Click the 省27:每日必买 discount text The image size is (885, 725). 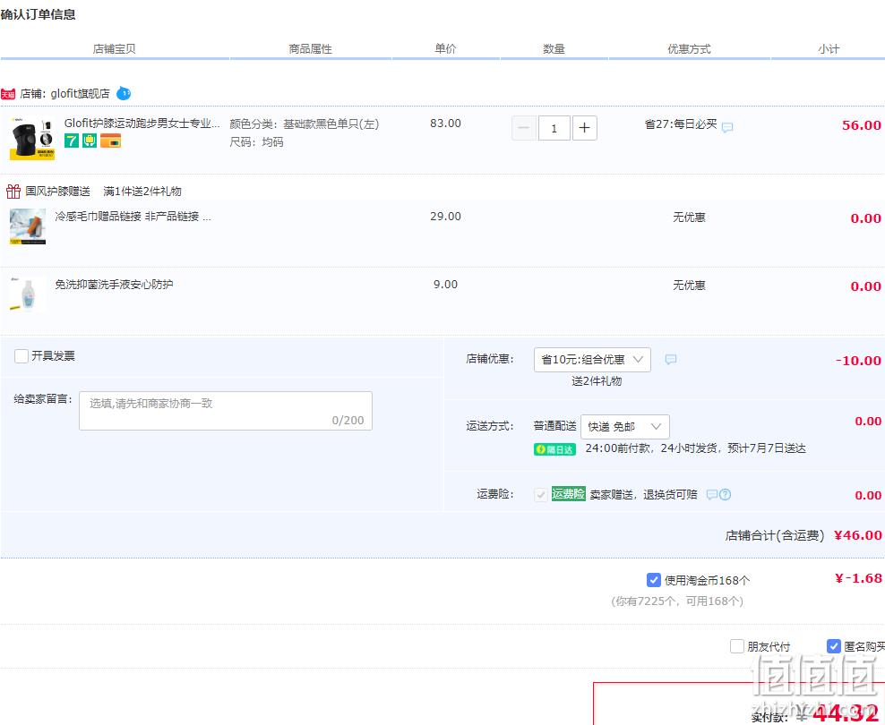coord(682,124)
